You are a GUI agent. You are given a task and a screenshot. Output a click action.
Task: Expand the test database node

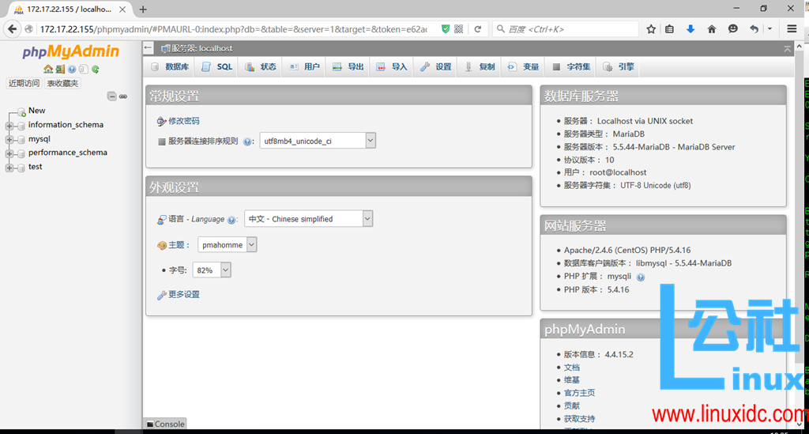coord(9,168)
